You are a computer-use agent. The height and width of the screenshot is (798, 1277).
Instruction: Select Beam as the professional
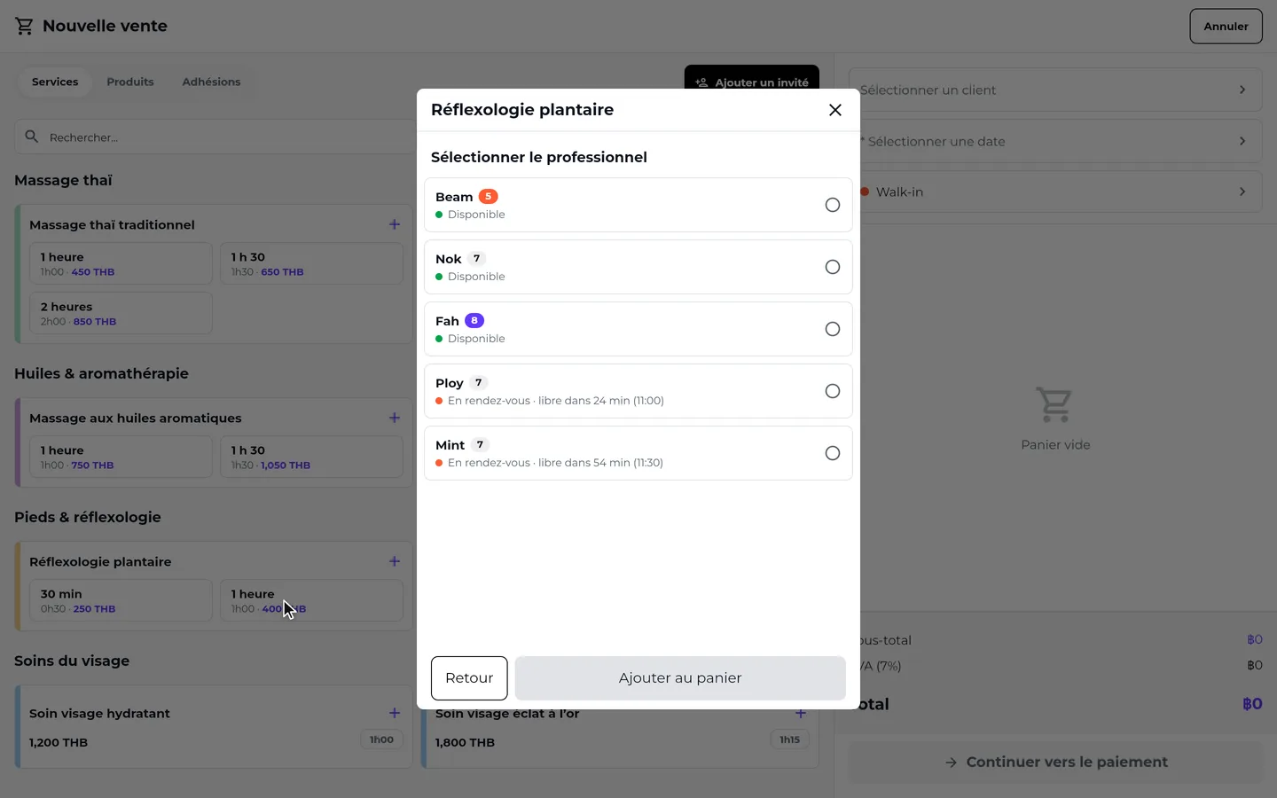click(638, 205)
